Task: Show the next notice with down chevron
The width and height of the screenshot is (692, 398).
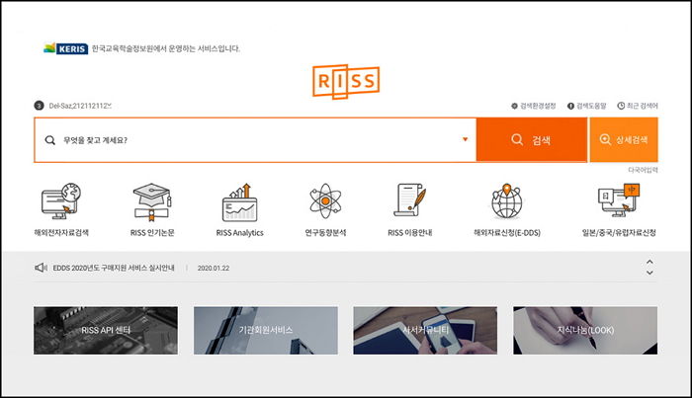Action: (x=649, y=273)
